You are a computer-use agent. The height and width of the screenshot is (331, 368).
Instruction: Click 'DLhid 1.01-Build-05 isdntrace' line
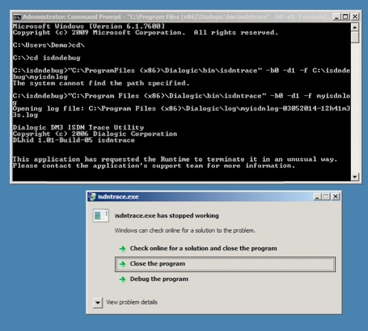(x=74, y=140)
